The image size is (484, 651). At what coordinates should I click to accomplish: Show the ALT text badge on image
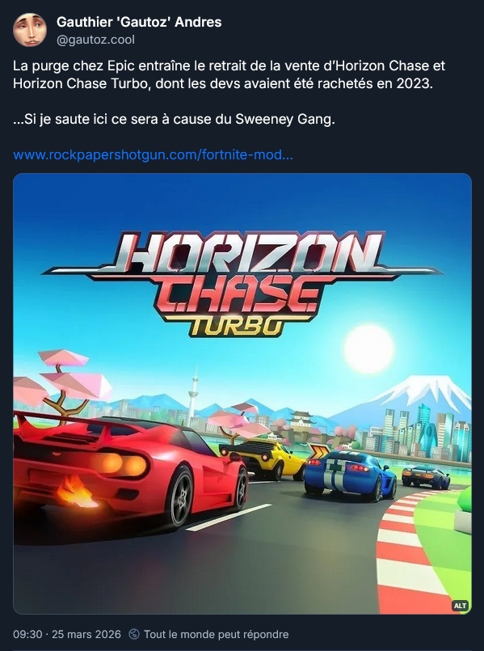pyautogui.click(x=460, y=606)
